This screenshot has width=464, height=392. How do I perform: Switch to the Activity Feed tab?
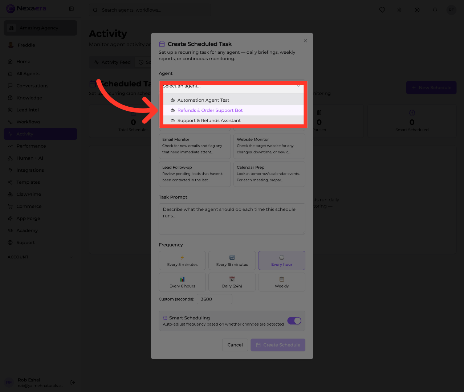[x=112, y=62]
